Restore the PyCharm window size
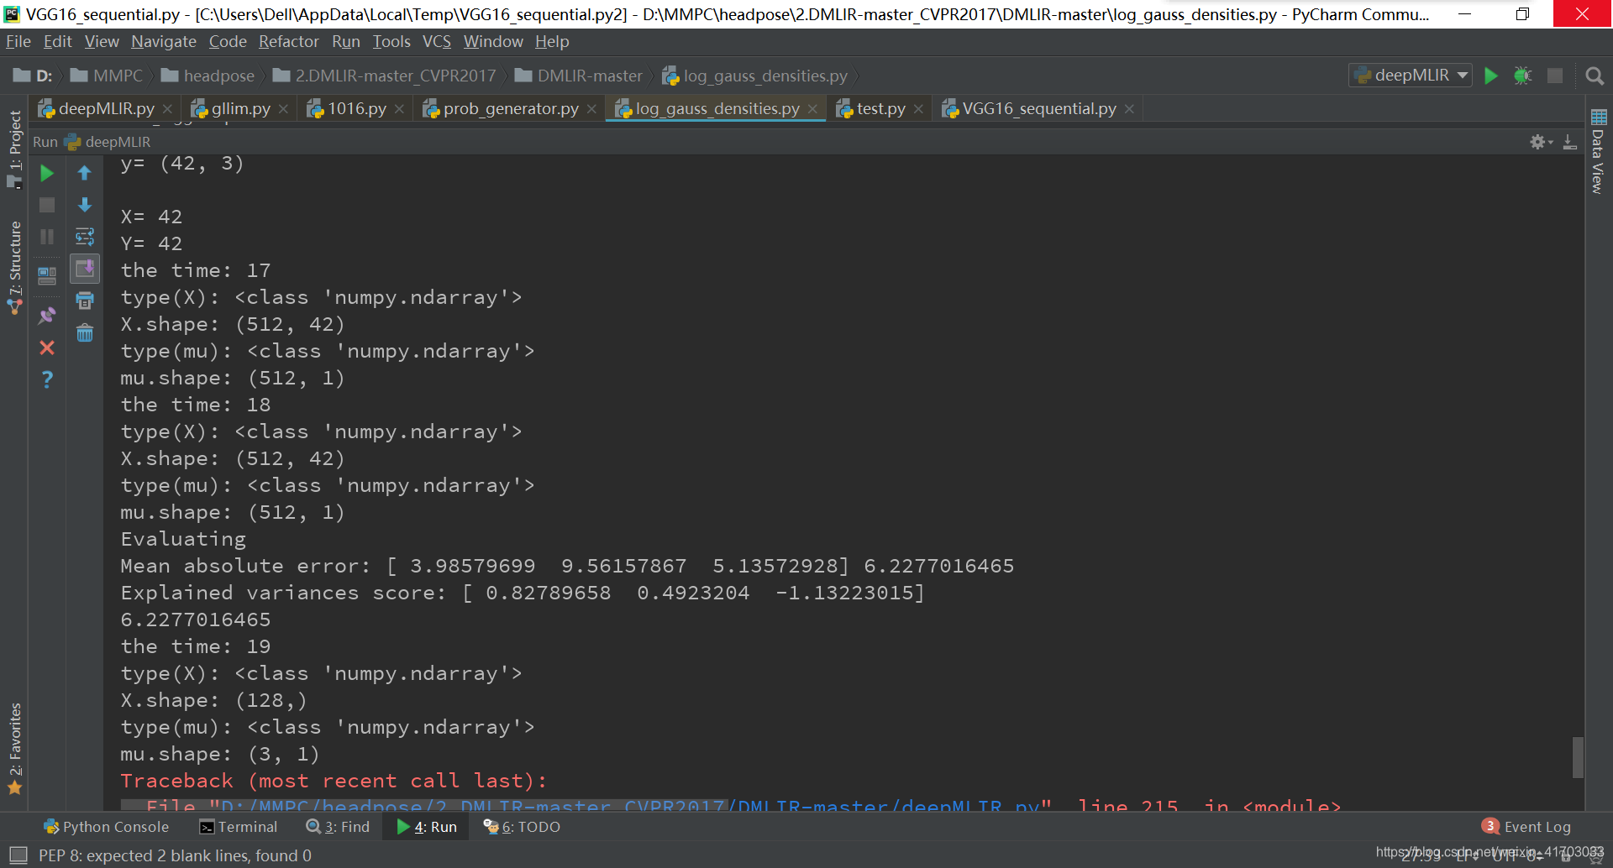The height and width of the screenshot is (868, 1613). 1522,14
